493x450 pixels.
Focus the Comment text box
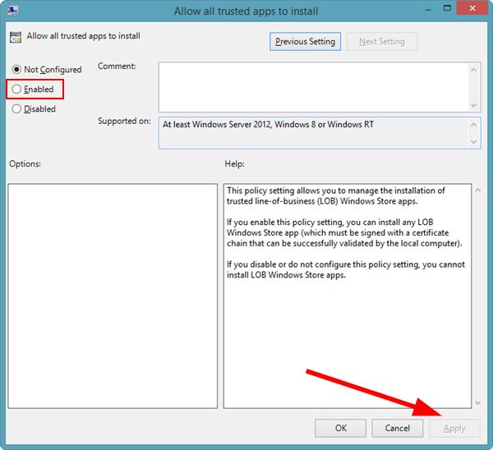tap(314, 87)
